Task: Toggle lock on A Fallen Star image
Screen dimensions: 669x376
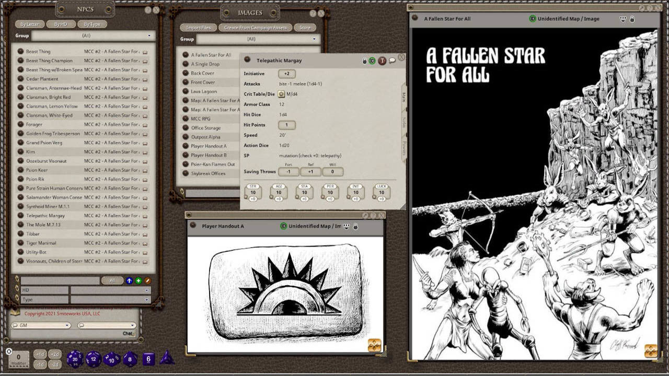Action: tap(632, 19)
